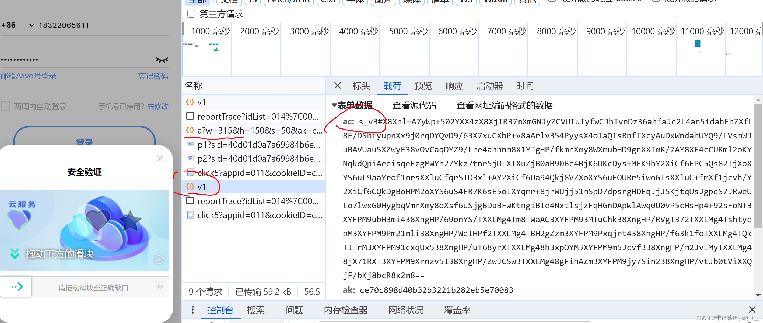The height and width of the screenshot is (323, 763).
Task: Close the security verification dialog
Action: 160,158
